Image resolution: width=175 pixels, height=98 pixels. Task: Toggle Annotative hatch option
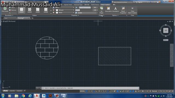point(115,10)
